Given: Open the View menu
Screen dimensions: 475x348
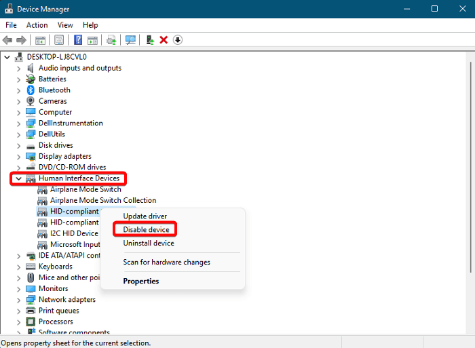Looking at the screenshot, I should tap(65, 25).
